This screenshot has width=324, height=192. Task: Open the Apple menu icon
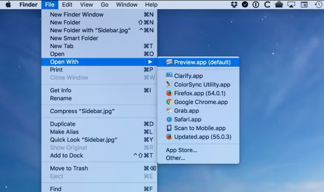pos(8,4)
